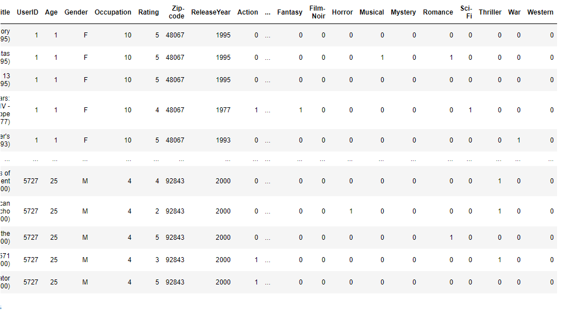Select the Rating column header
Viewport: 561px width, 313px height.
click(149, 12)
